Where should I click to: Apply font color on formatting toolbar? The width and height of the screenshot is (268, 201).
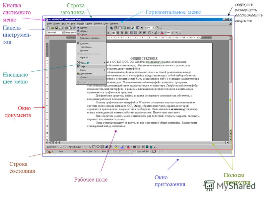coord(162,32)
